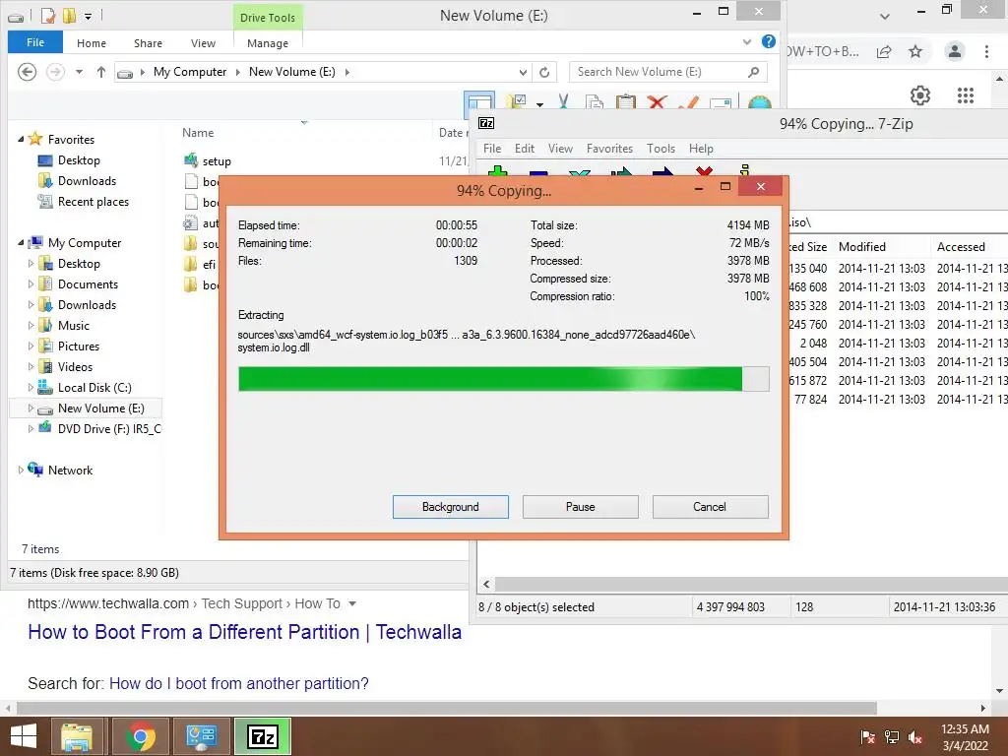Viewport: 1008px width, 756px height.
Task: Open 7-Zip Help menu
Action: (x=701, y=149)
